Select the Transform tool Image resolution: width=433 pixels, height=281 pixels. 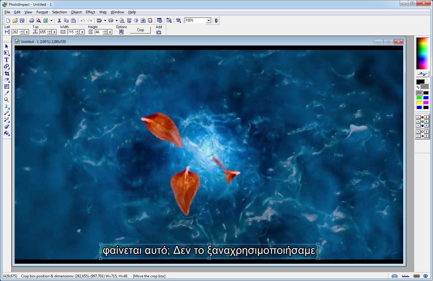pos(6,86)
